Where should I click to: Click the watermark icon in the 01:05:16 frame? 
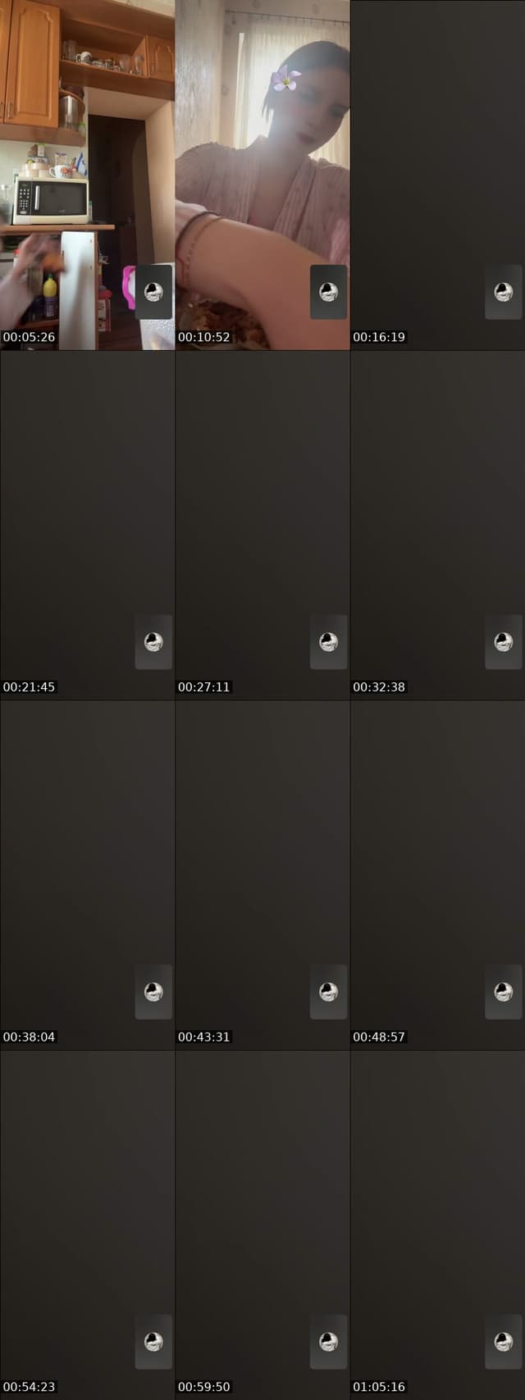point(504,1342)
